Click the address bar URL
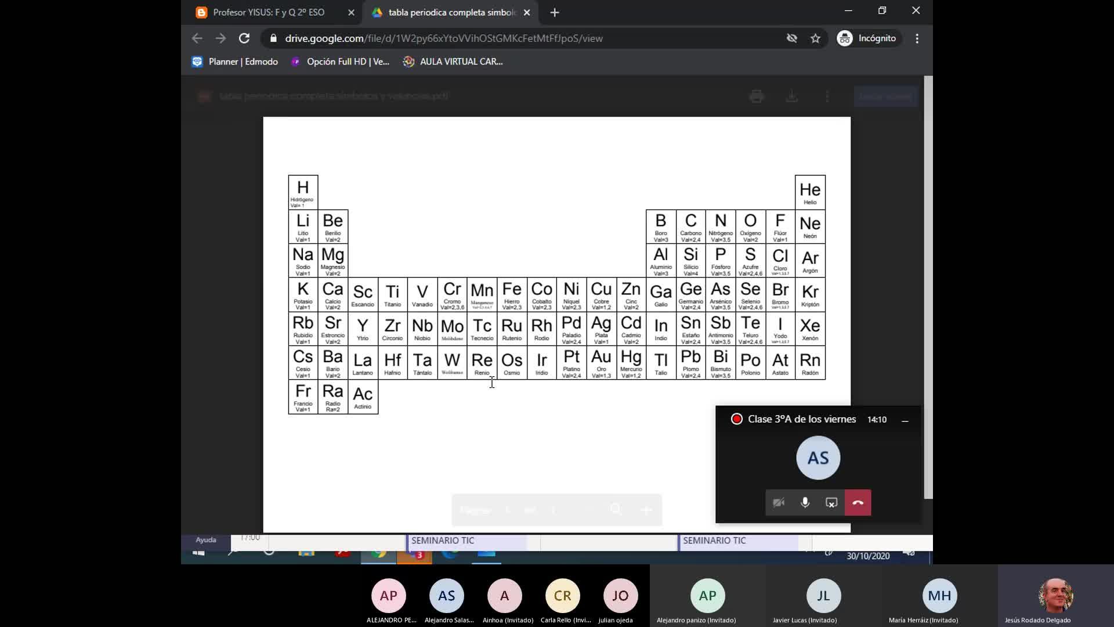 pos(444,38)
